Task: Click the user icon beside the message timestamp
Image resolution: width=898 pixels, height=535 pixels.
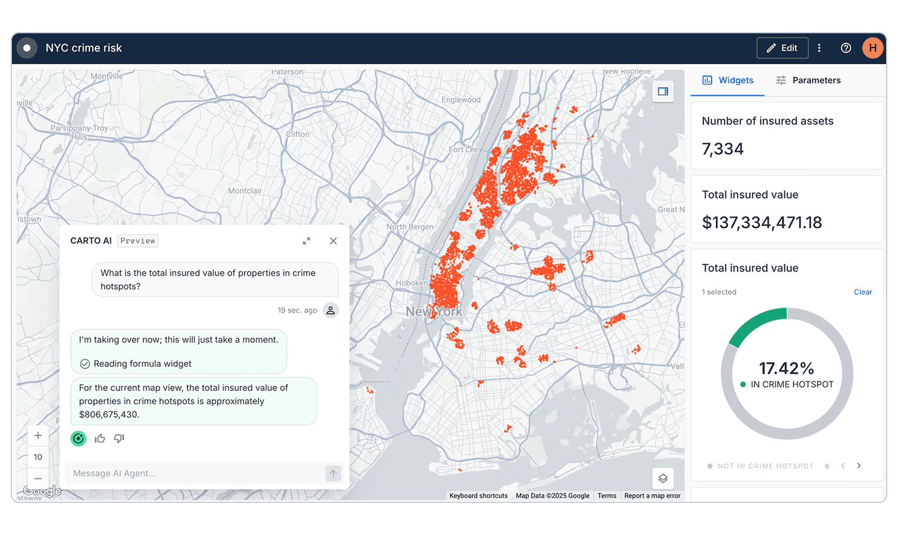Action: click(331, 310)
